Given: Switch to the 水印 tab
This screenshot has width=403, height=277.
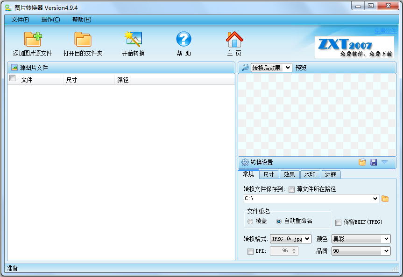Looking at the screenshot, I should click(x=310, y=174).
